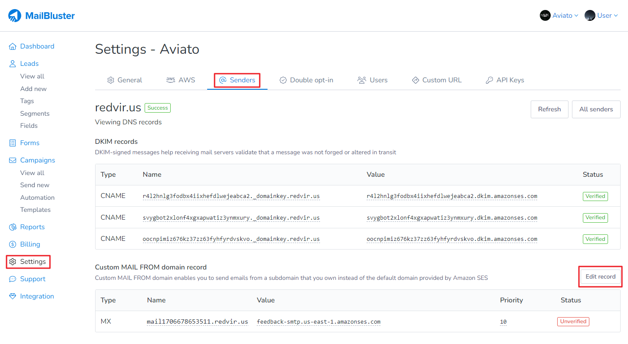Click the Forms icon in sidebar
This screenshot has height=344, width=628.
[x=13, y=143]
